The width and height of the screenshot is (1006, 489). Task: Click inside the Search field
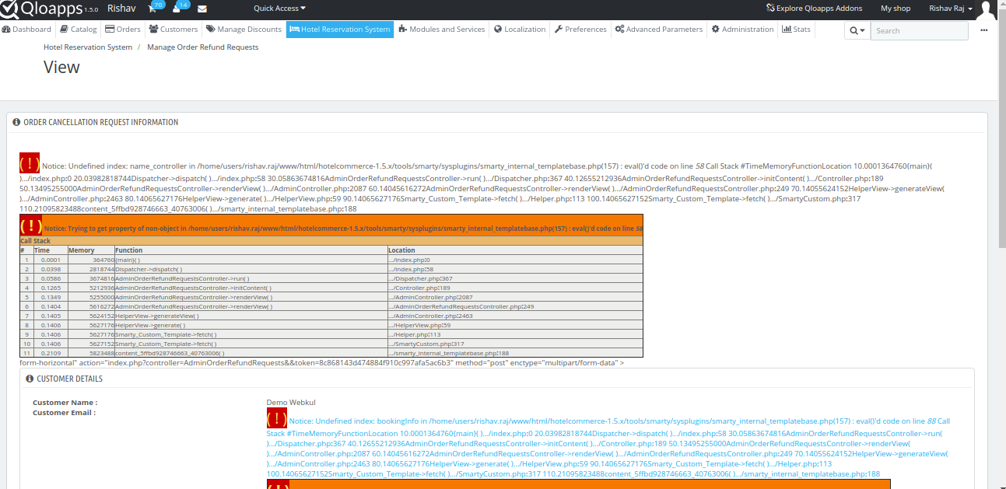point(918,30)
